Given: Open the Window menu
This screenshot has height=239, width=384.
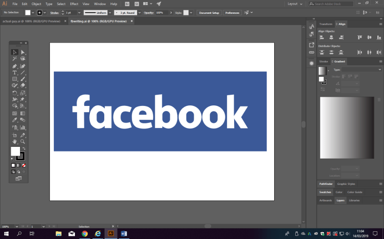Looking at the screenshot, I should [x=100, y=4].
